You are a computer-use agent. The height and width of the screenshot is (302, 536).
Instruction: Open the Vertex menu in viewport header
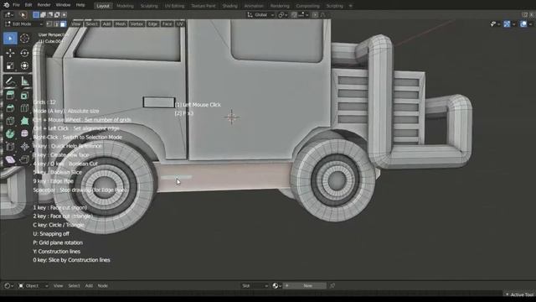click(x=137, y=24)
